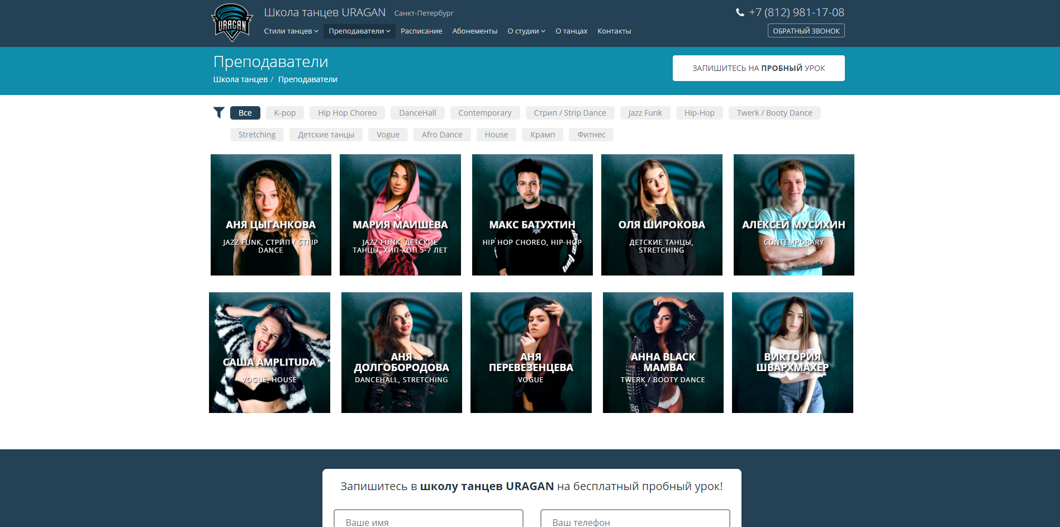Open Саша Amplituda teacher card
The image size is (1060, 527).
click(269, 353)
